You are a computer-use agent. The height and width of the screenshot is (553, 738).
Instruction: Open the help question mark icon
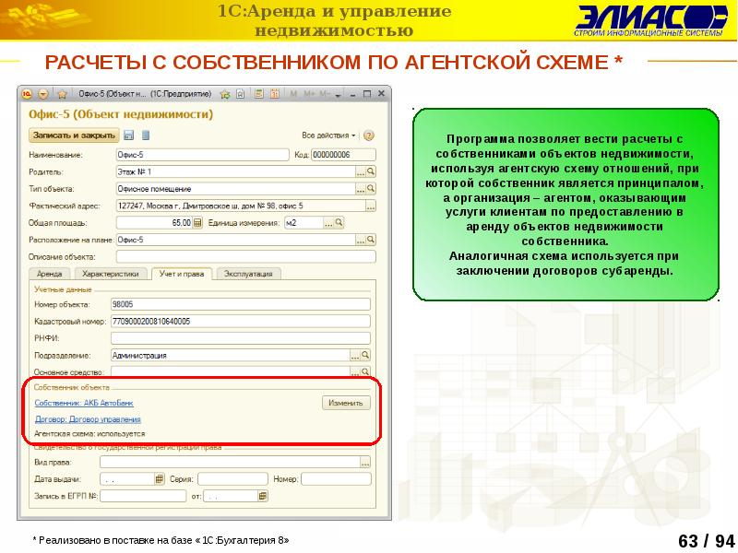click(369, 135)
